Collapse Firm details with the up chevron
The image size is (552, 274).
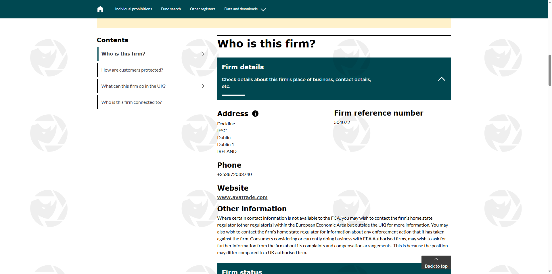tap(441, 79)
